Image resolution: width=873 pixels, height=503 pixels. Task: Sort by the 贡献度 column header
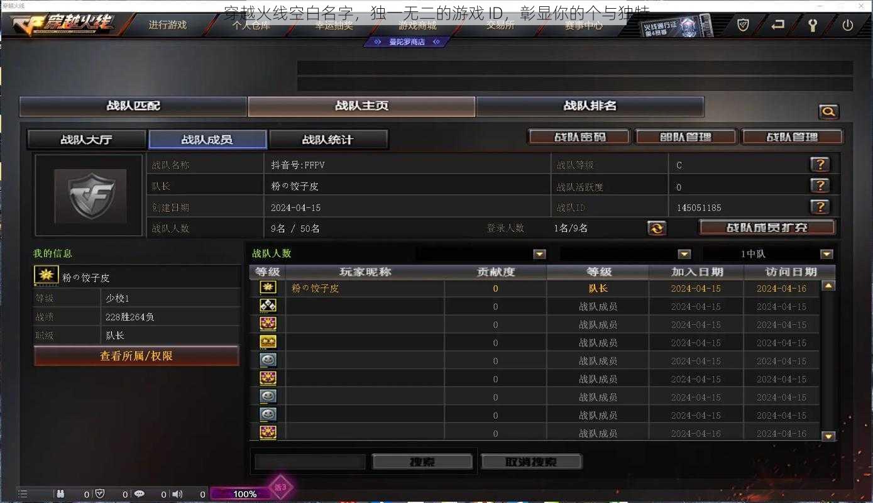(496, 272)
